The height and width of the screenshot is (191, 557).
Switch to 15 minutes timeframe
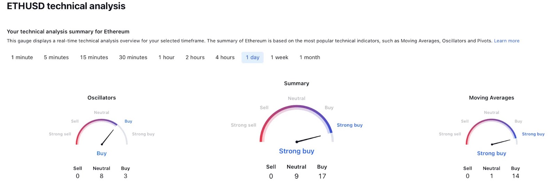click(94, 57)
